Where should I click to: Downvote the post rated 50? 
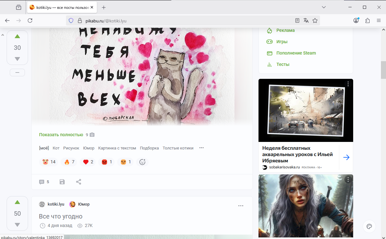pos(17,225)
